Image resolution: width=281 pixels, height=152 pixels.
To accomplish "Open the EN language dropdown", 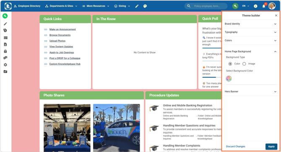I will pyautogui.click(x=245, y=6).
